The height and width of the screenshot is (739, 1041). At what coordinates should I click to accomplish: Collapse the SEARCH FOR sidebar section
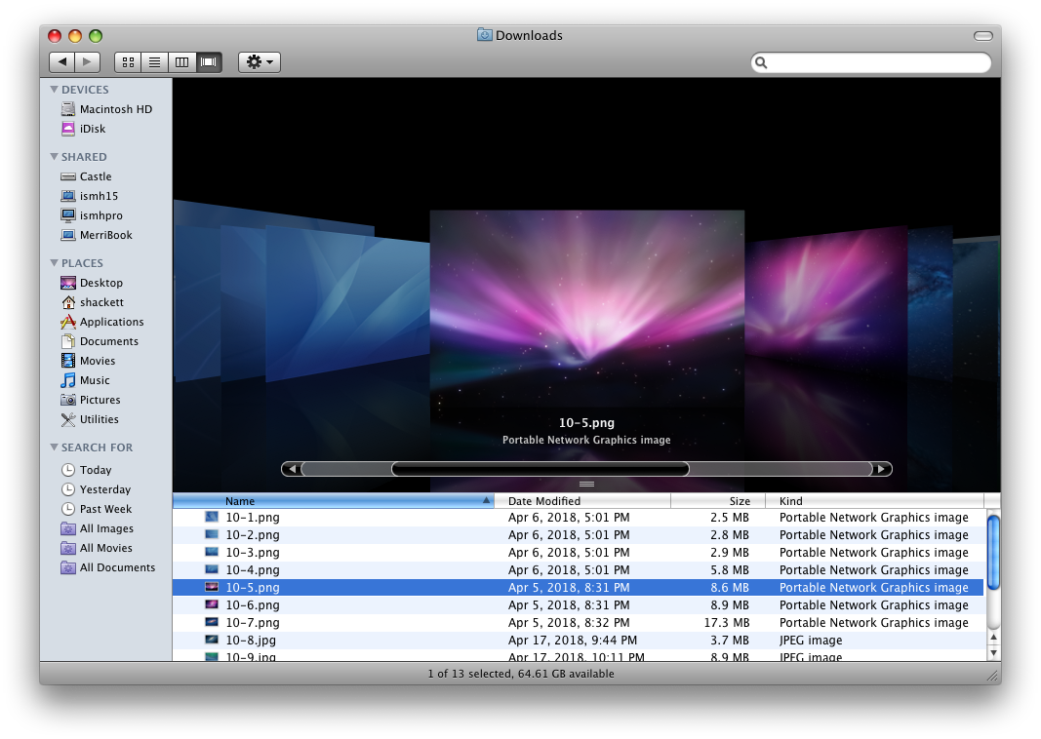pos(55,447)
